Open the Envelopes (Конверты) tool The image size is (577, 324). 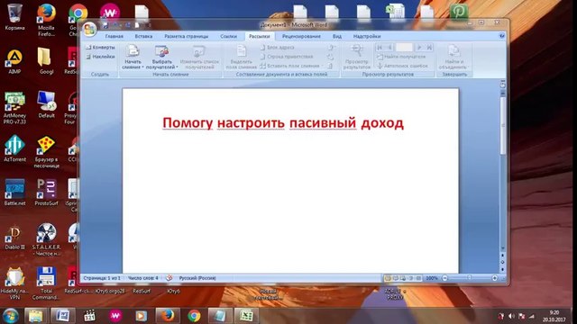tap(100, 48)
